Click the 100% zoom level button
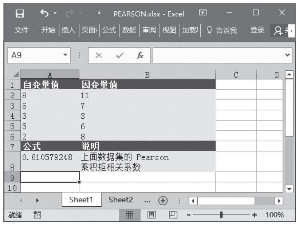 (x=274, y=215)
